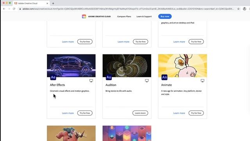Click the bottom colorful cubes thumbnail

click(127, 133)
